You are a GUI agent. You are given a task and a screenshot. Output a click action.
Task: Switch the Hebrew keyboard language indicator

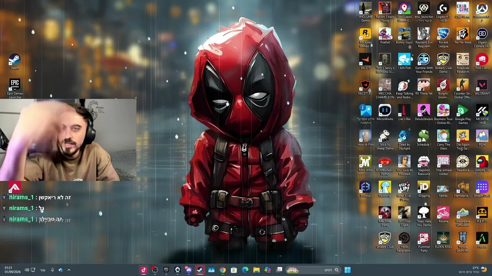43,270
